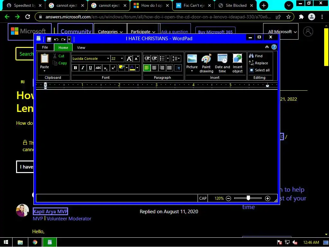Open Paragraph settings dialog icon
The image size is (329, 247).
point(178,68)
